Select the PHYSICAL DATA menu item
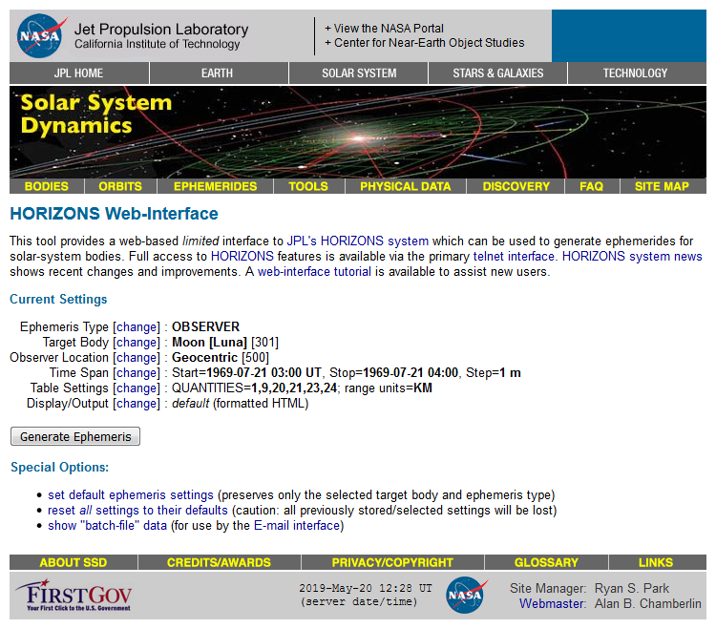716x629 pixels. [405, 186]
